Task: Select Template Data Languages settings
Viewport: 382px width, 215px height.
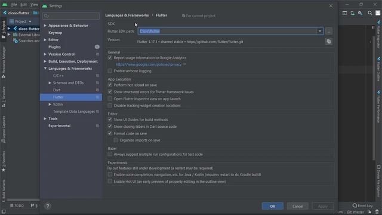Action: point(74,112)
